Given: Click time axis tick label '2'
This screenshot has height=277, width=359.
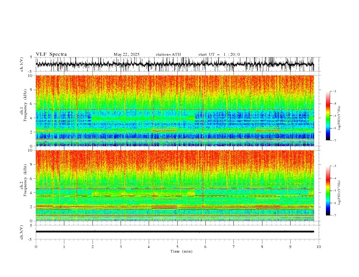Looking at the screenshot, I should point(92,247).
